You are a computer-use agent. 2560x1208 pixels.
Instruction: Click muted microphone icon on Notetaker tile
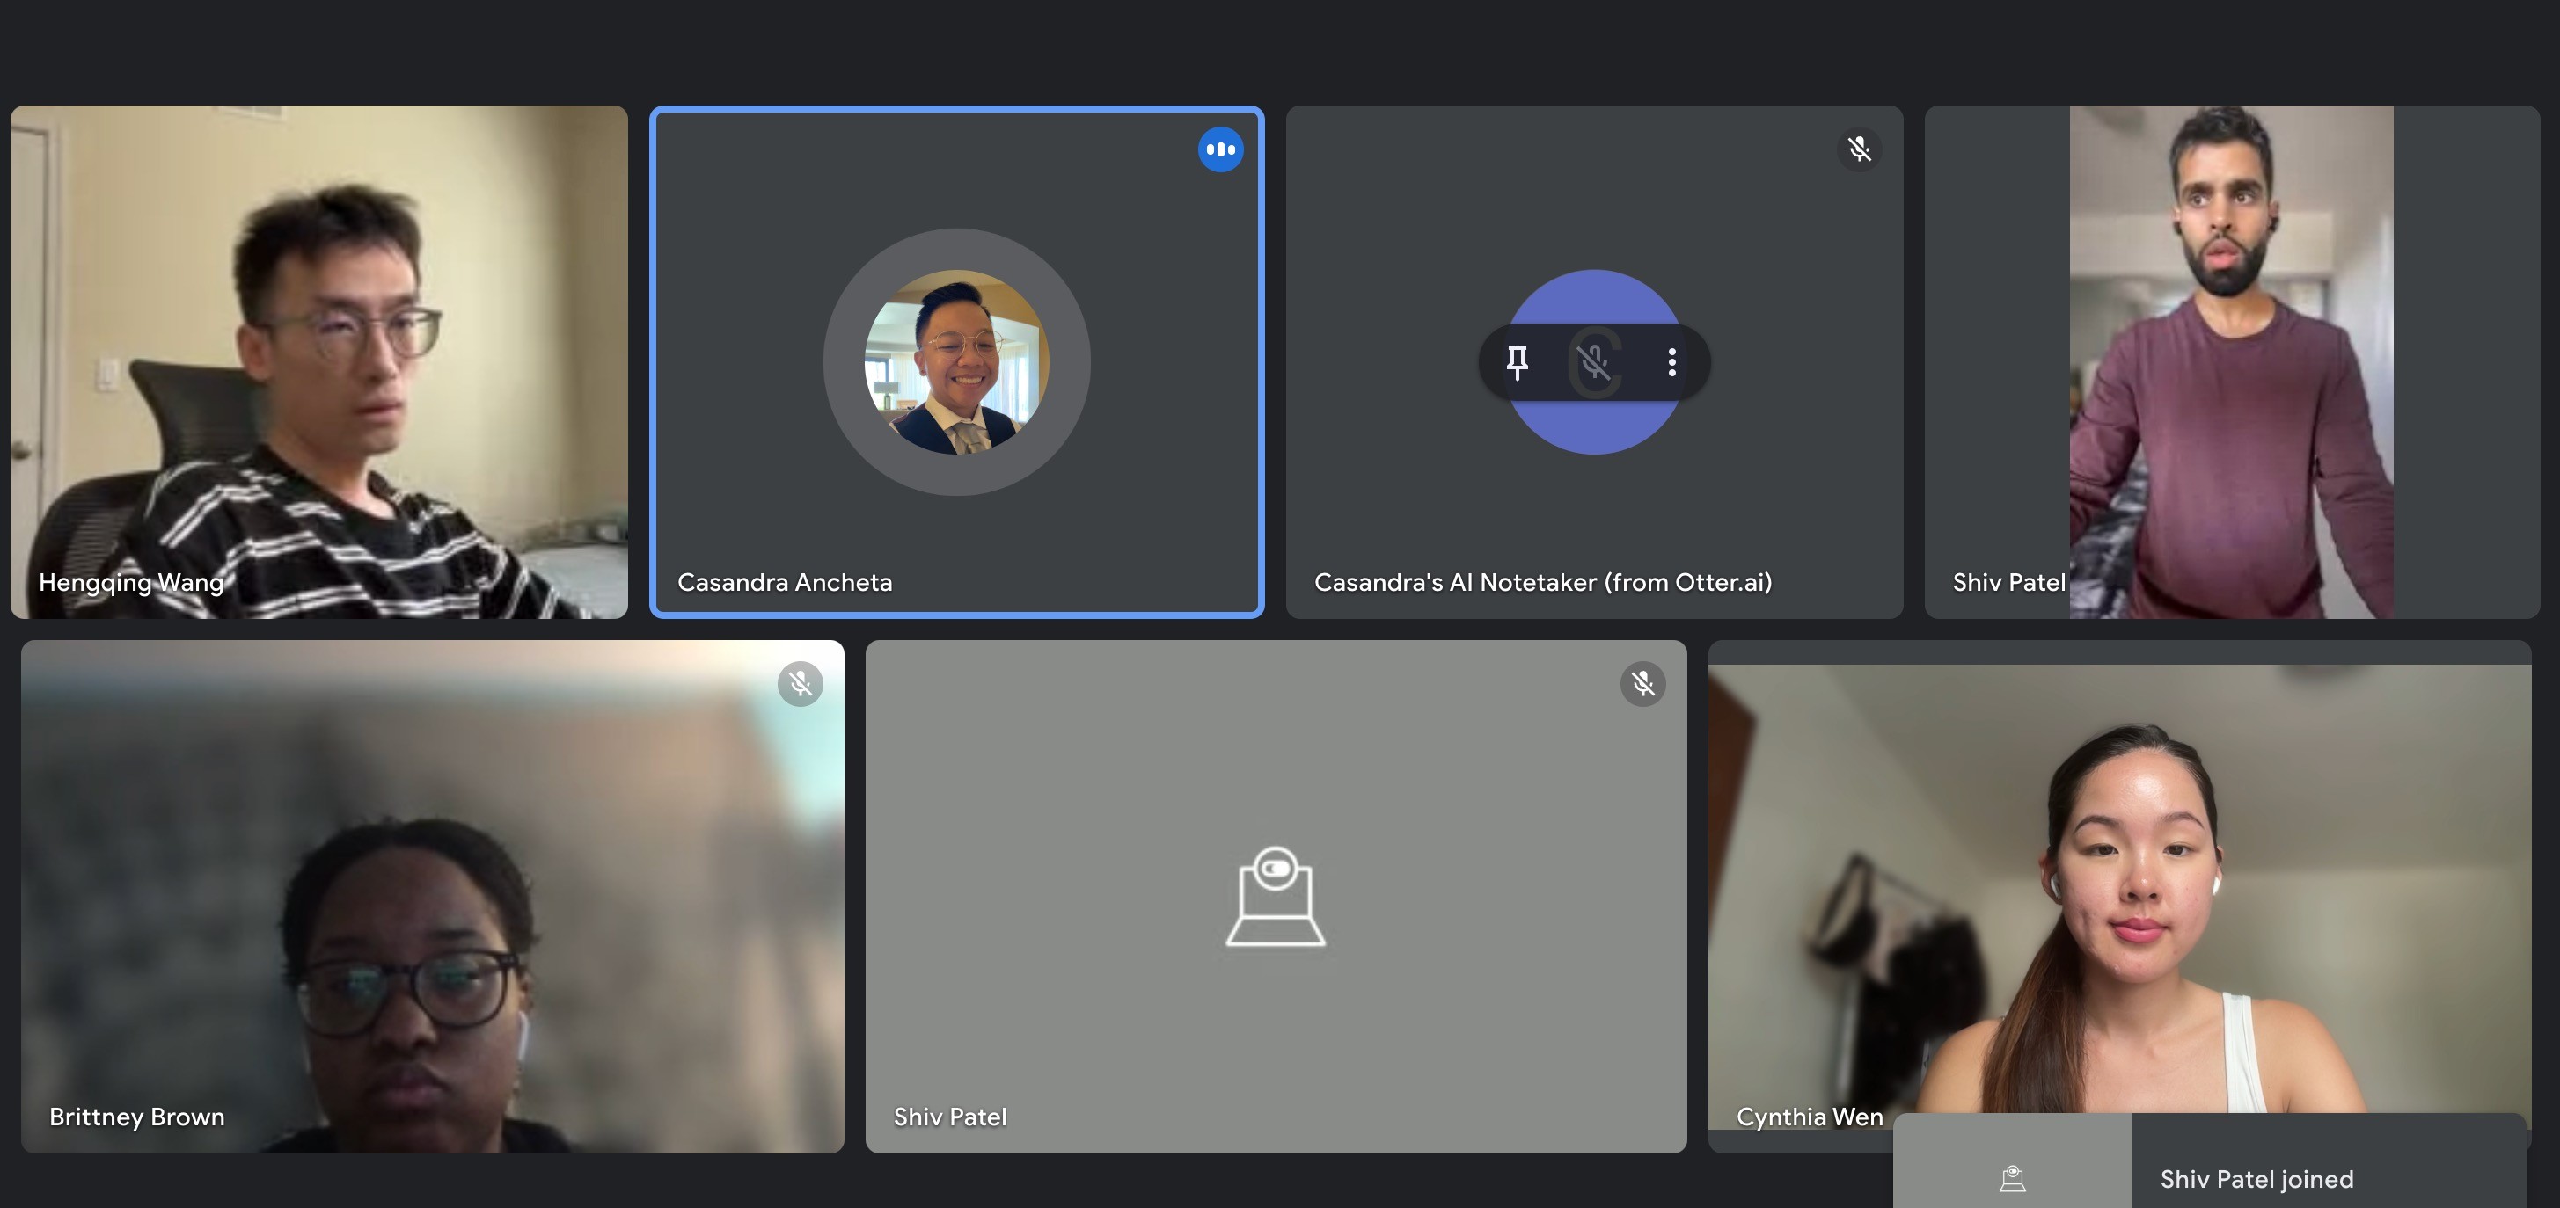pos(1858,150)
